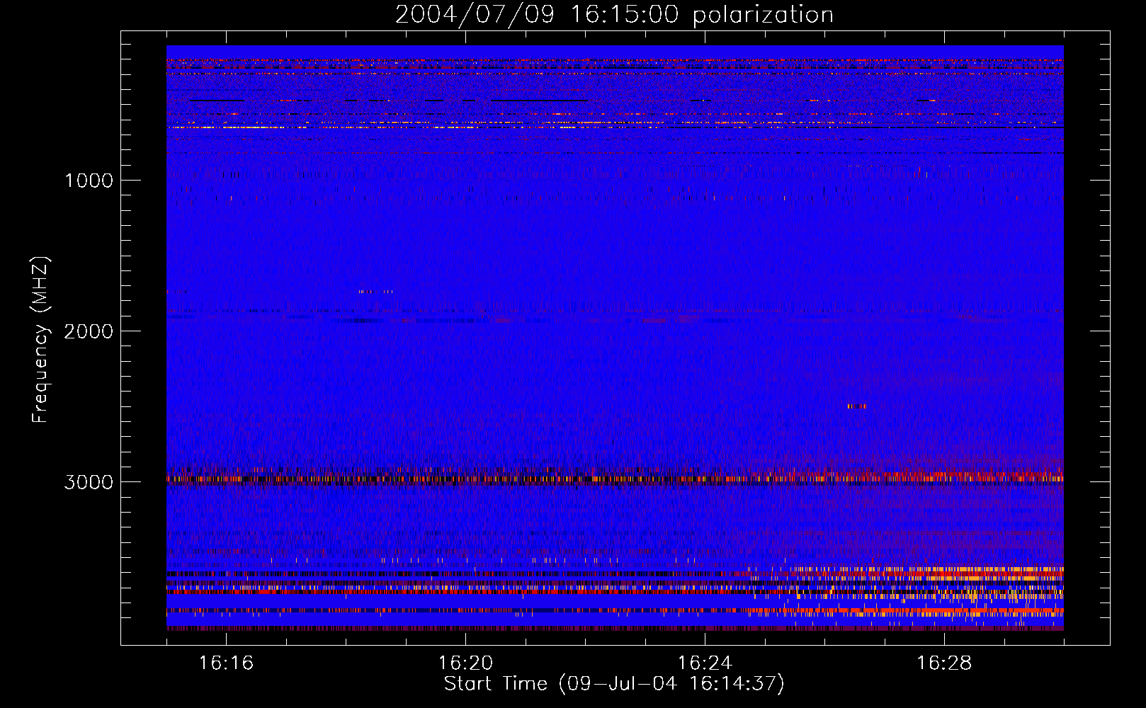Click the "Start Time (09-Jul-04 16:14:37)" axis label
Viewport: 1146px width, 708px height.
[x=614, y=684]
